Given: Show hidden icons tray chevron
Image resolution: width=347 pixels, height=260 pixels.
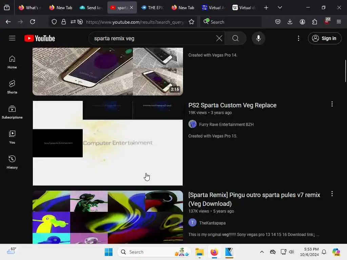Looking at the screenshot, I should (262, 252).
